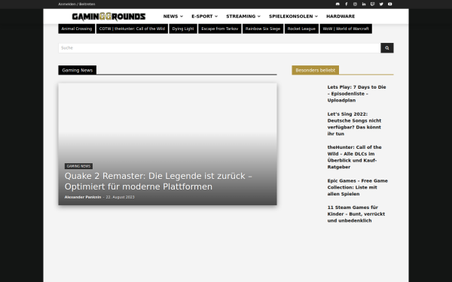Open the LinkedIn icon in top bar
Image resolution: width=452 pixels, height=282 pixels.
(x=364, y=4)
